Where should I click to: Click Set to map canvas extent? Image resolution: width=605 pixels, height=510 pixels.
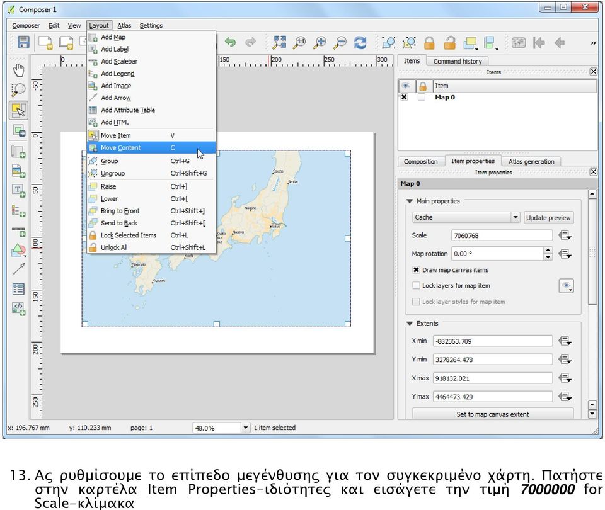coord(493,414)
